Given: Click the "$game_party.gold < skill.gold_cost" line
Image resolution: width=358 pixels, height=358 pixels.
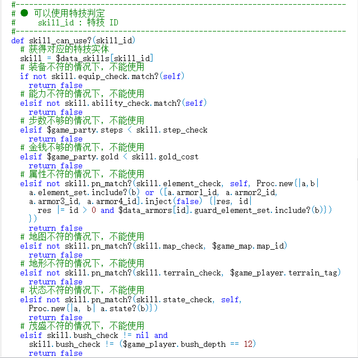Looking at the screenshot, I should tap(109, 157).
